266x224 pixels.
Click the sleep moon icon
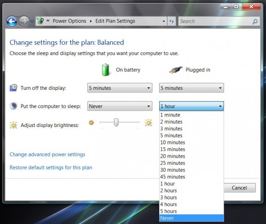tap(14, 106)
